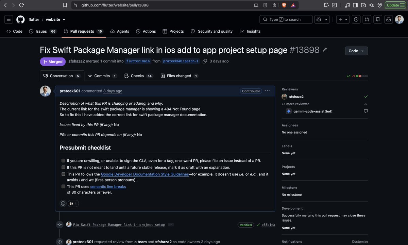Toggle the 'mark it as draft' checkbox

(x=63, y=168)
